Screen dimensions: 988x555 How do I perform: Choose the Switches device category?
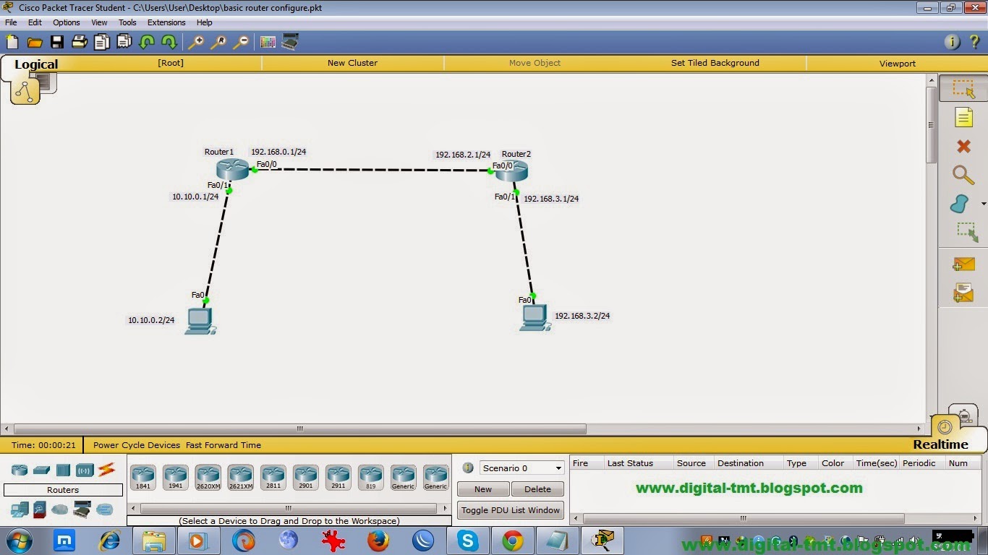(x=41, y=470)
